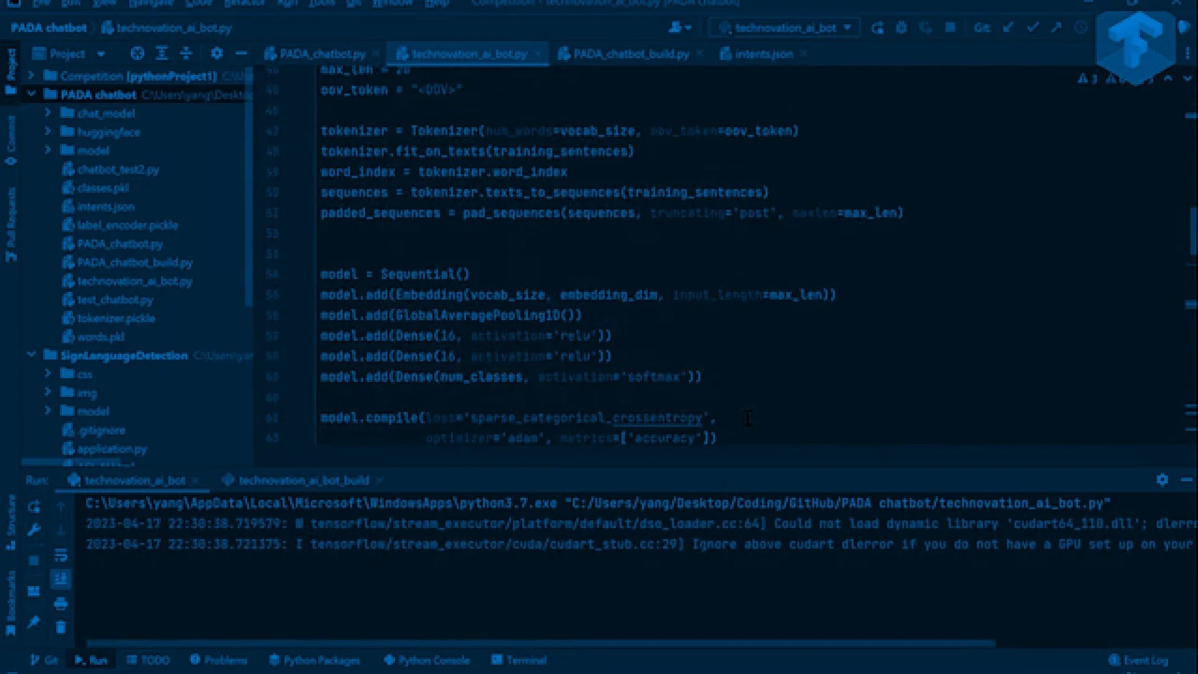Expand the huggingface folder
This screenshot has height=674, width=1198.
[47, 132]
